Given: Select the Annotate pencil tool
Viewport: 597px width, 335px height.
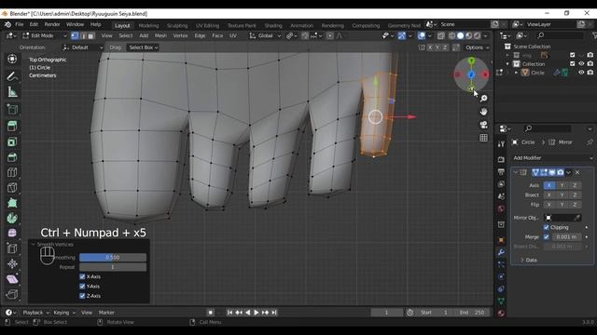Looking at the screenshot, I should click(x=12, y=76).
